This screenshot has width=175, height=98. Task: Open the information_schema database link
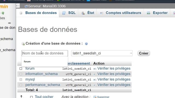(42, 74)
